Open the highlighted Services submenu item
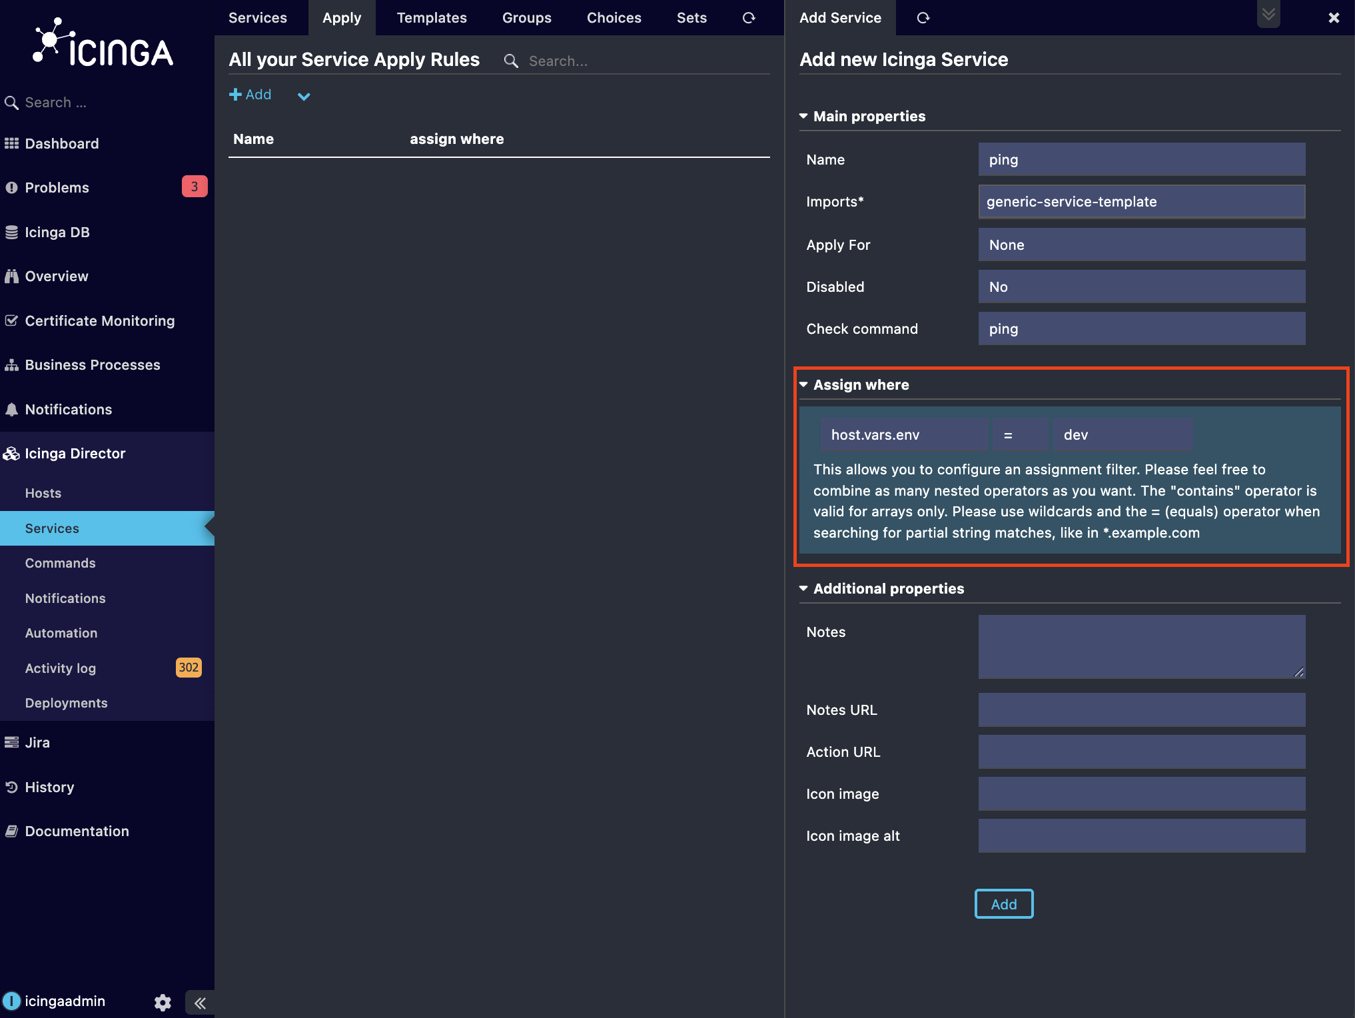Viewport: 1355px width, 1018px height. coord(107,528)
